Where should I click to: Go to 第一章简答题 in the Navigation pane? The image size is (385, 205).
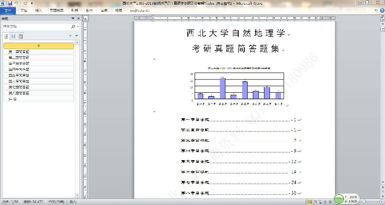[x=38, y=52]
